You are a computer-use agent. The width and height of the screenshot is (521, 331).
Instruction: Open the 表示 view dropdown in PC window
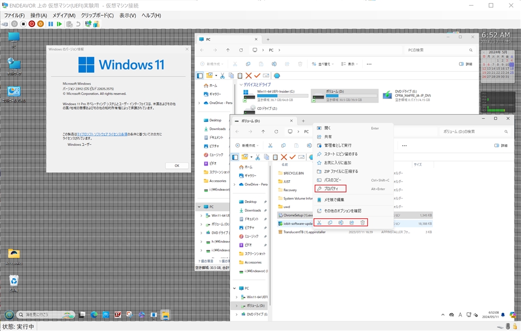pyautogui.click(x=350, y=64)
